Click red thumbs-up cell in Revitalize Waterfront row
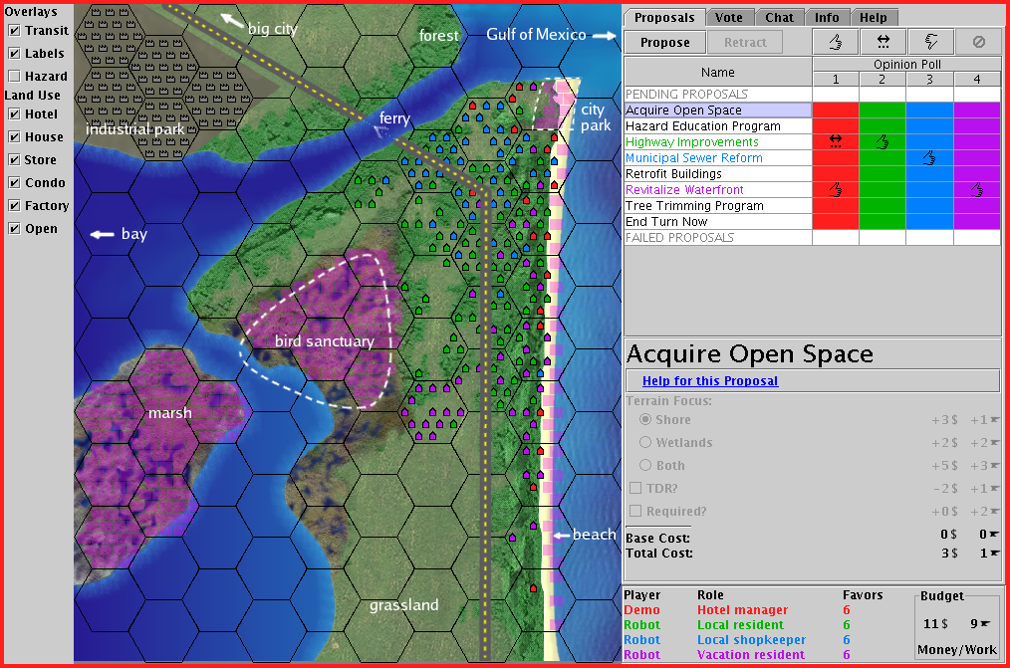 pyautogui.click(x=836, y=190)
